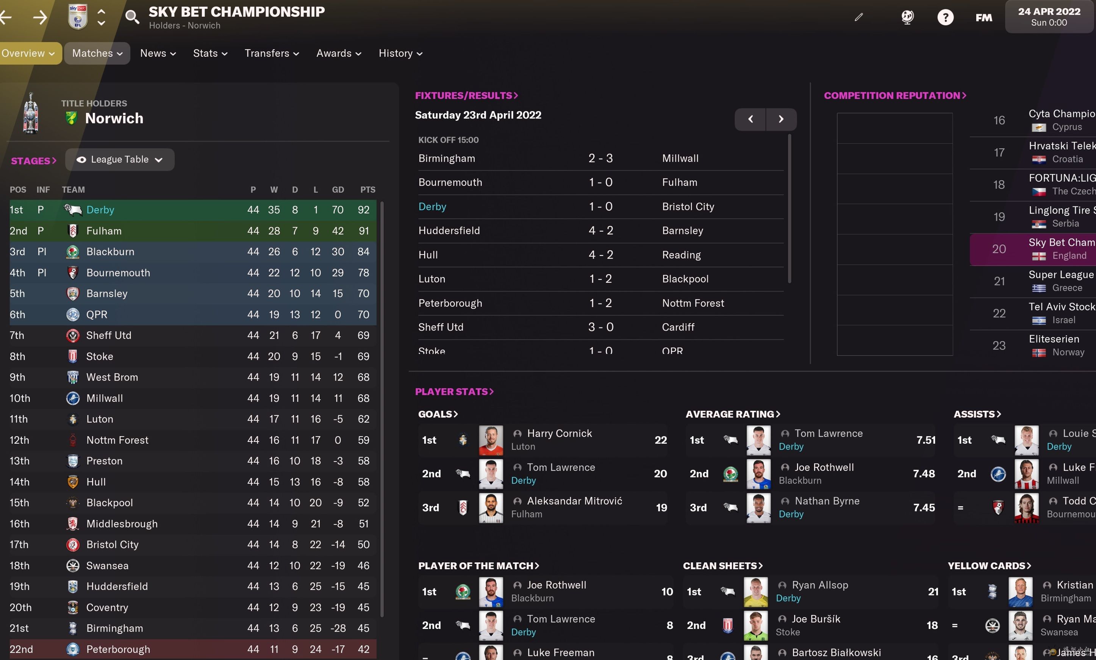Click the Championship trophy image
The image size is (1096, 660).
click(30, 113)
